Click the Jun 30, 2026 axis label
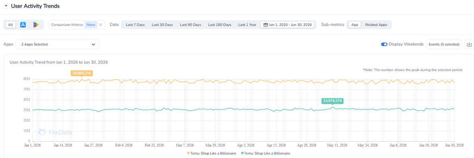Image resolution: width=474 pixels, height=158 pixels. tap(454, 145)
